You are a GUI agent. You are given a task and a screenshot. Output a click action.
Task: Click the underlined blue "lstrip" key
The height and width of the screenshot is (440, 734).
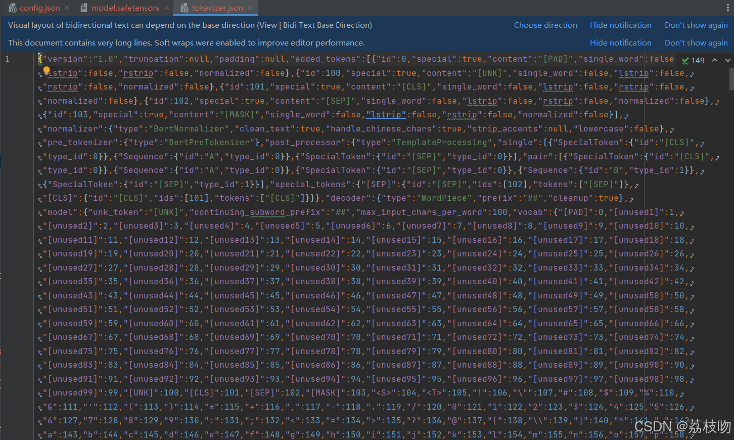(x=386, y=115)
